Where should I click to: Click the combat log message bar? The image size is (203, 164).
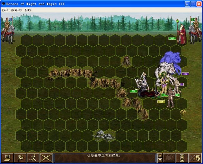[x=105, y=158]
